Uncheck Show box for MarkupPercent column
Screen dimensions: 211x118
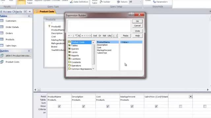(x=132, y=106)
